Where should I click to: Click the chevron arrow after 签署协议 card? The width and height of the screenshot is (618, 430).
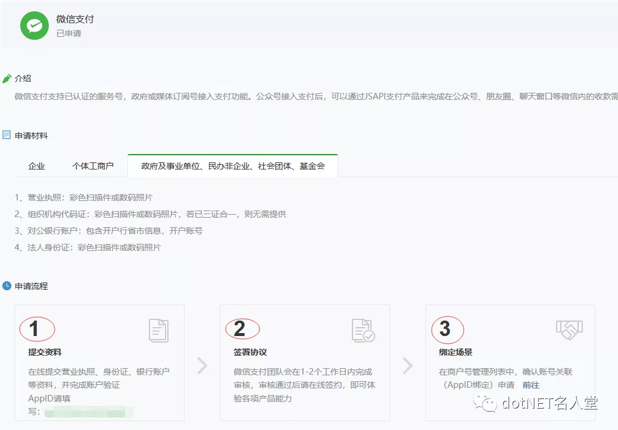tap(407, 365)
